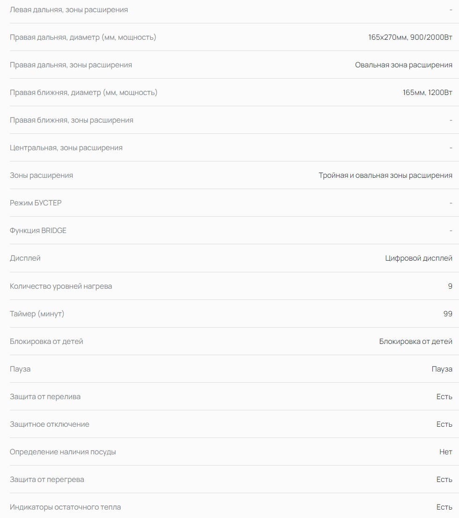Click the "Левая дальняя, зоны расширения" label
The height and width of the screenshot is (518, 459).
tap(69, 9)
